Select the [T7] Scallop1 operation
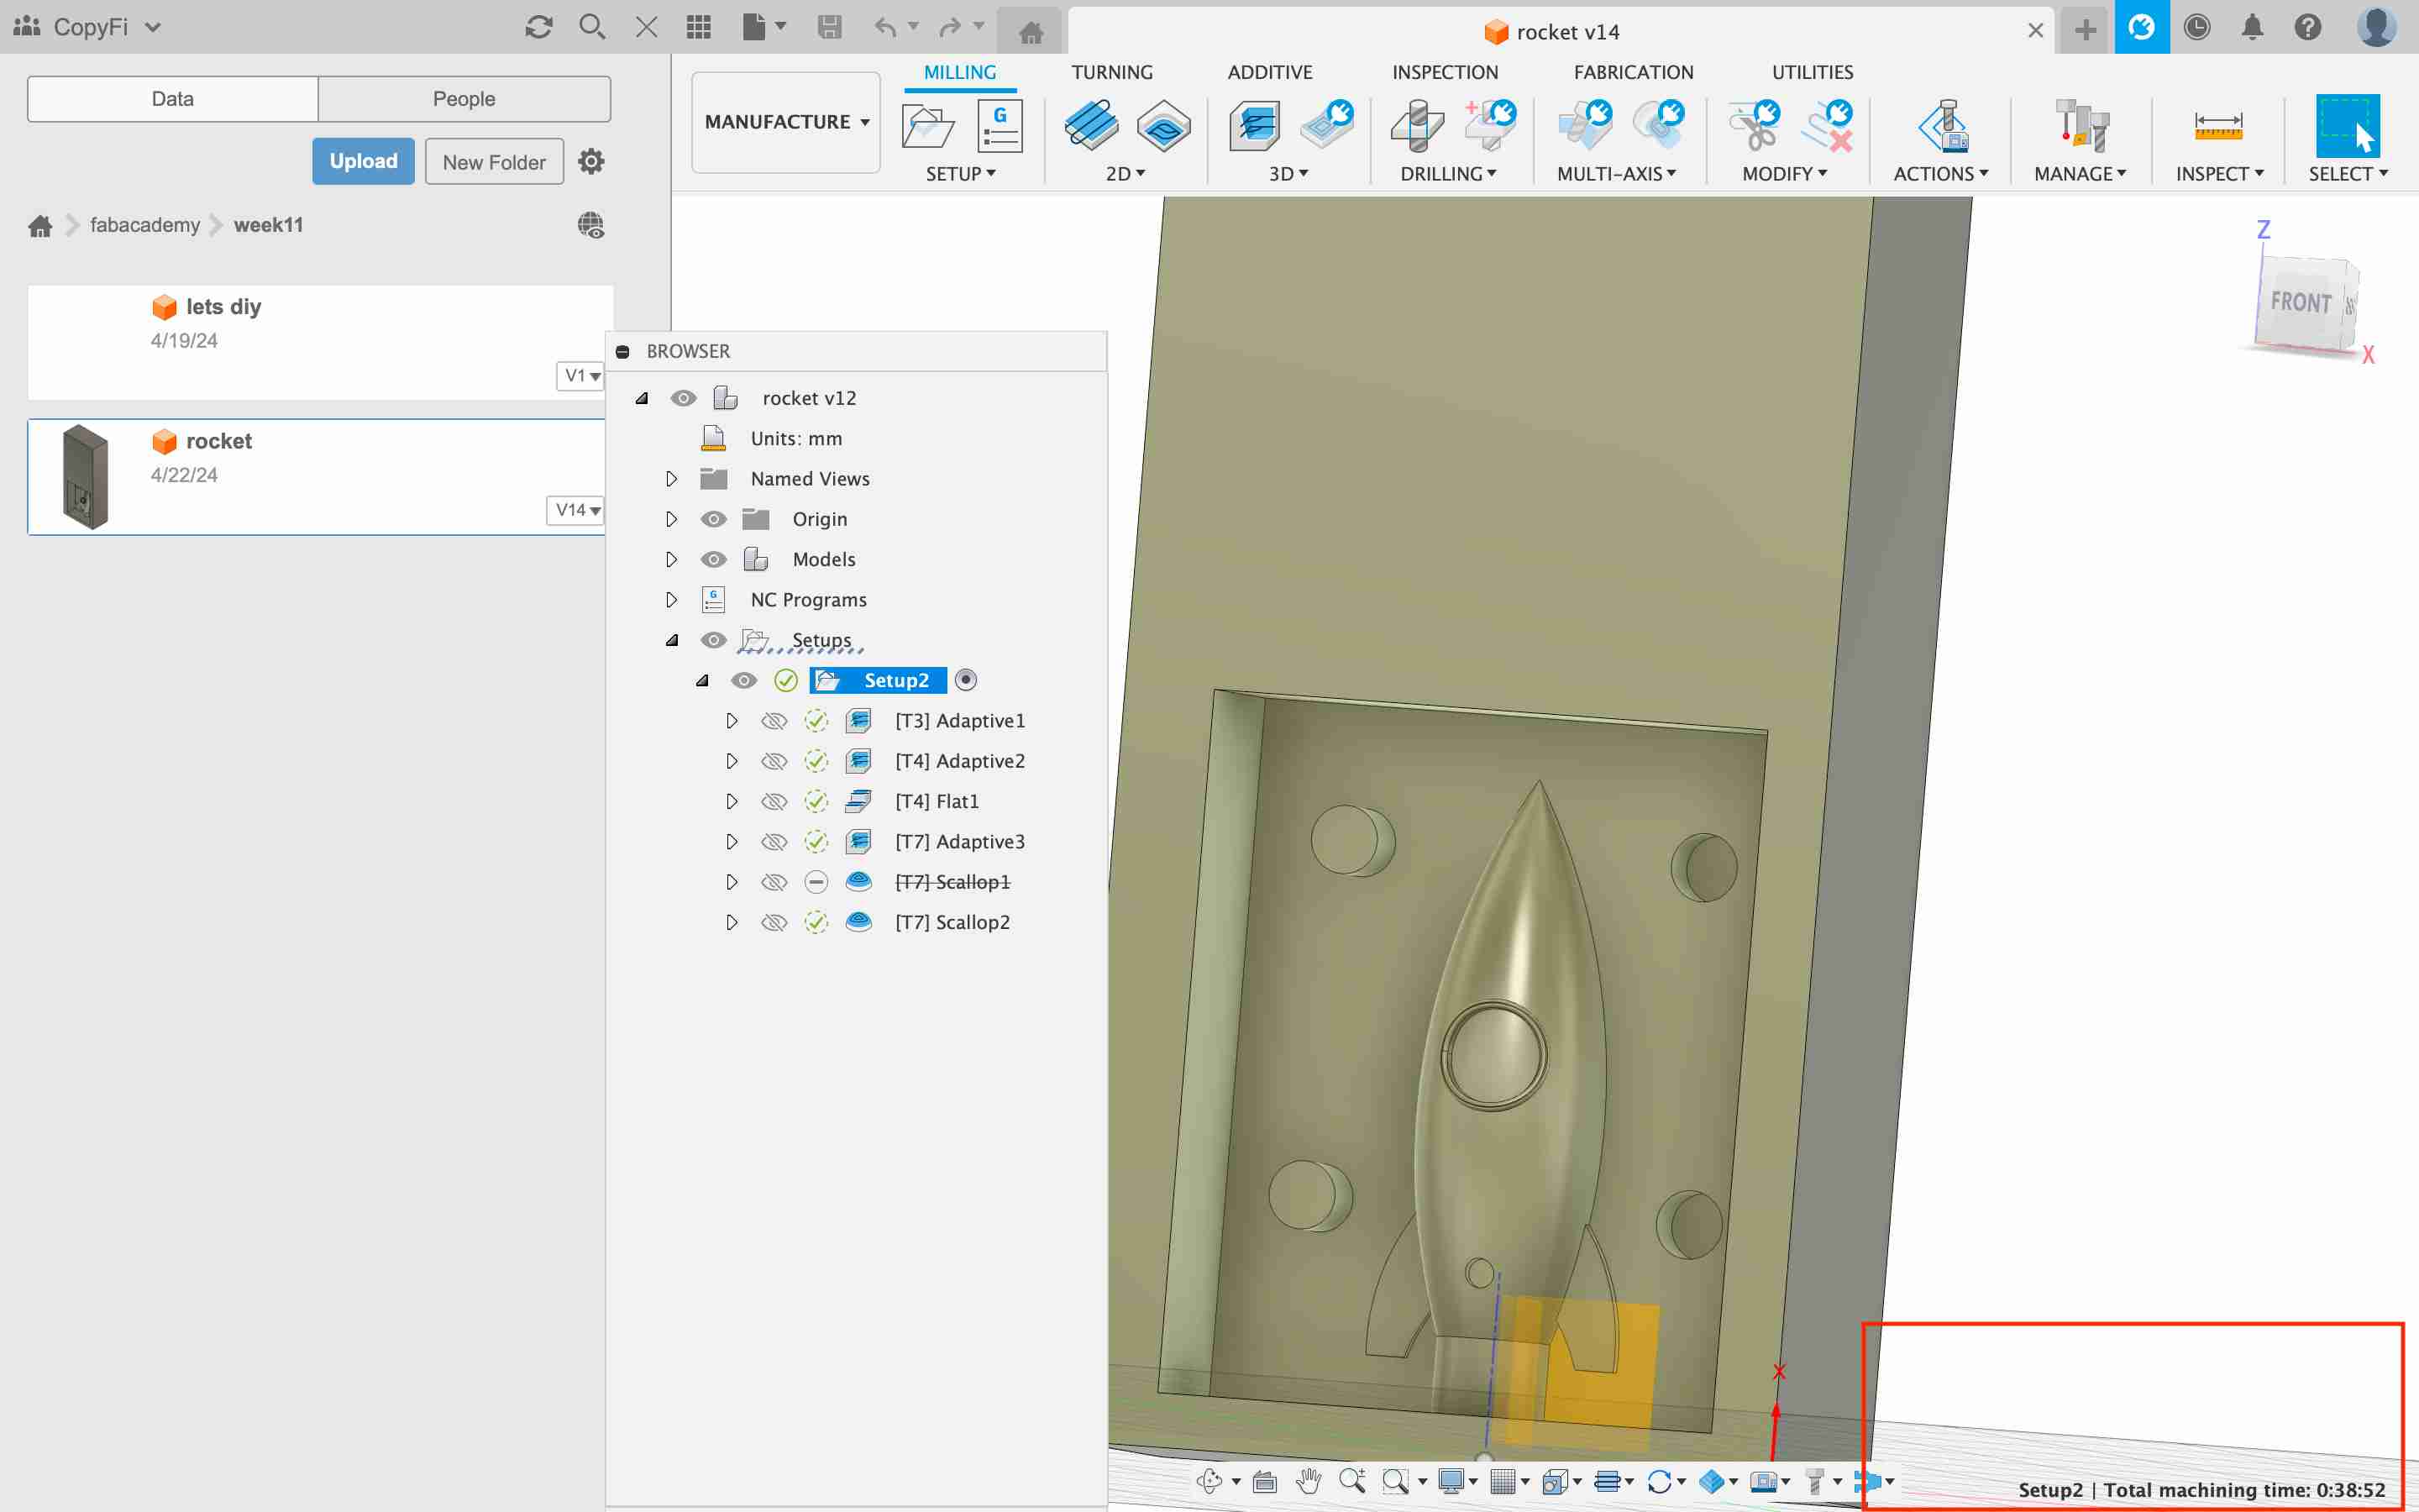The width and height of the screenshot is (2419, 1512). [952, 882]
